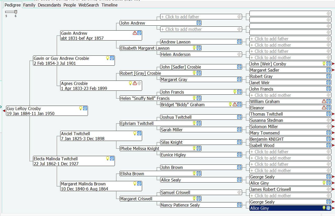Select the Silas Knight person box
The height and width of the screenshot is (216, 335).
[x=201, y=142]
